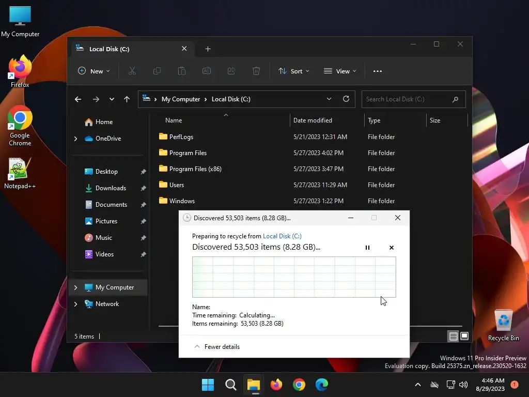Image resolution: width=529 pixels, height=397 pixels.
Task: Expand address bar history dropdown
Action: coord(329,99)
